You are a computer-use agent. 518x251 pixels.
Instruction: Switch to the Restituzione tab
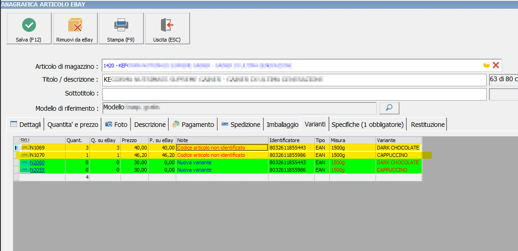point(428,125)
